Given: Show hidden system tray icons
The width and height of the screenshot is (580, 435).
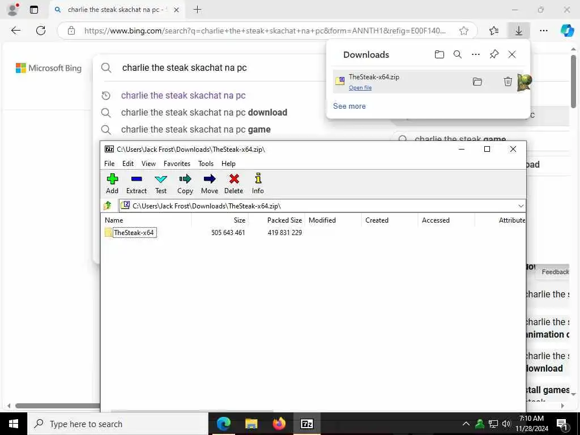Looking at the screenshot, I should [466, 424].
